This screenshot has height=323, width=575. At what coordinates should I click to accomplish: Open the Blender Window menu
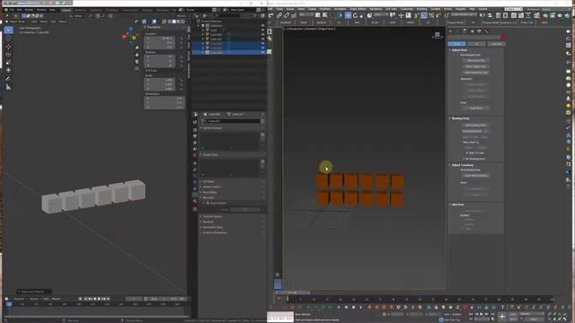click(x=41, y=10)
